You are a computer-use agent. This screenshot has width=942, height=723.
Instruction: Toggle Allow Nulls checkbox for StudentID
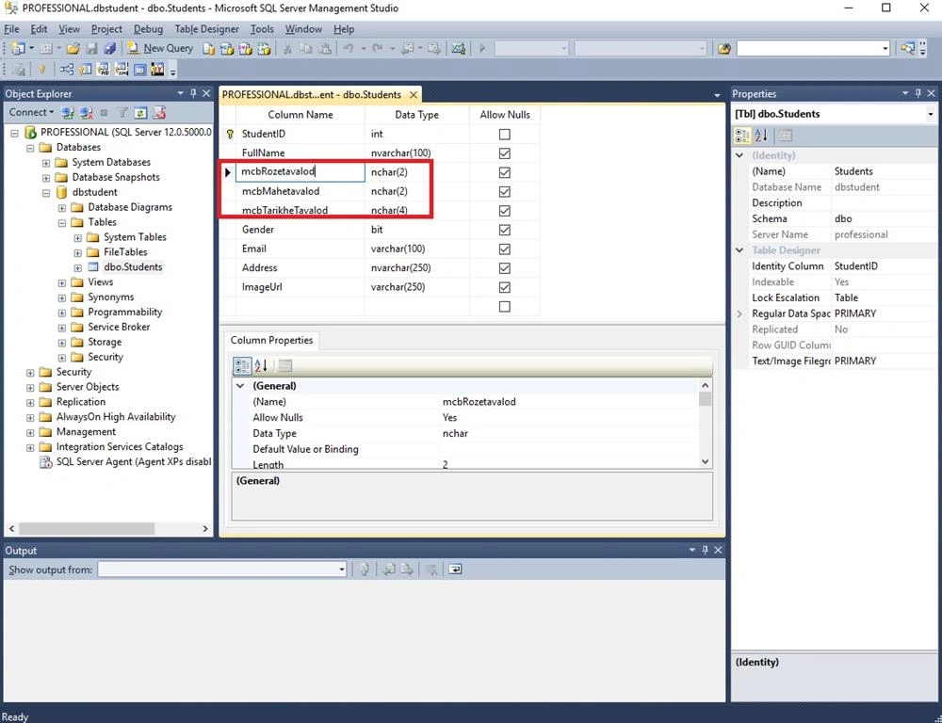505,134
